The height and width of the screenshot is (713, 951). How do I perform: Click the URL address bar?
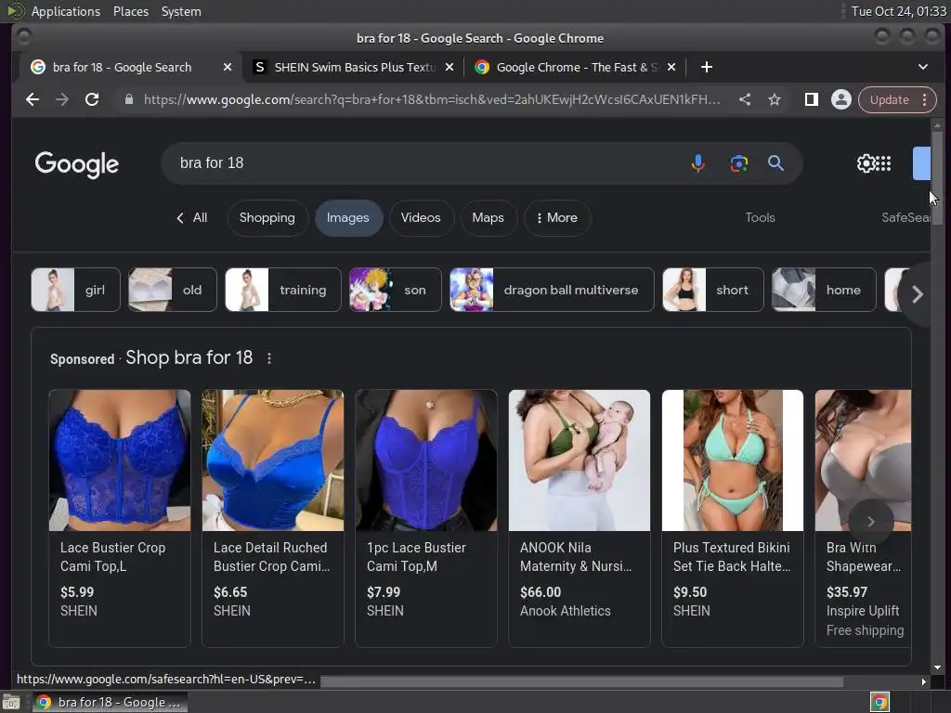click(x=432, y=99)
